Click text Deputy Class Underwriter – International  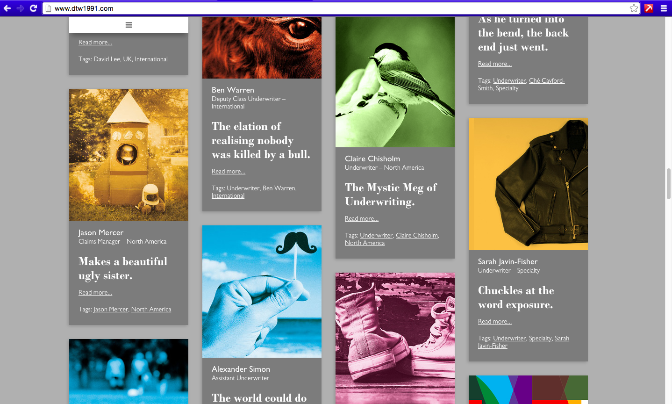(249, 103)
